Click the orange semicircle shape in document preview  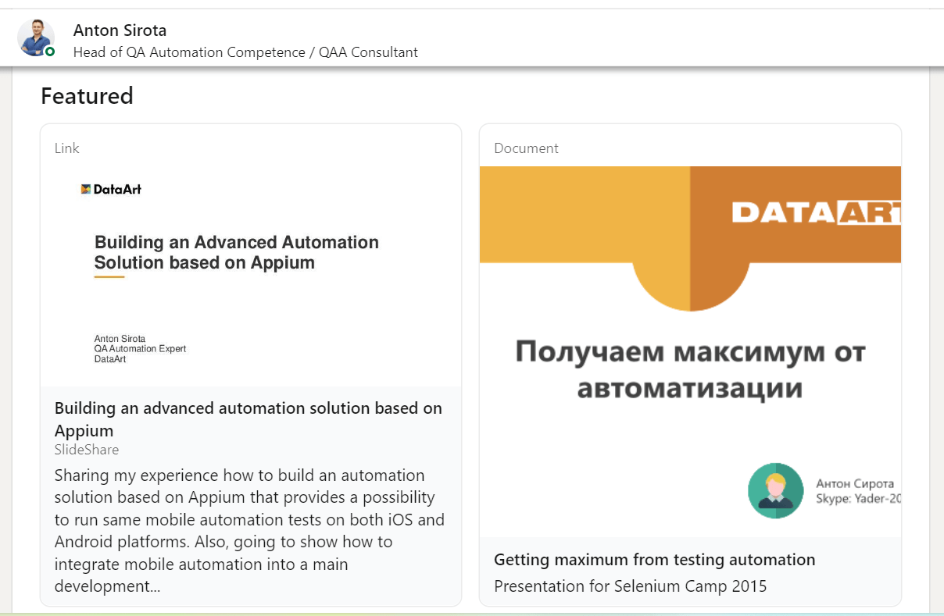point(690,286)
